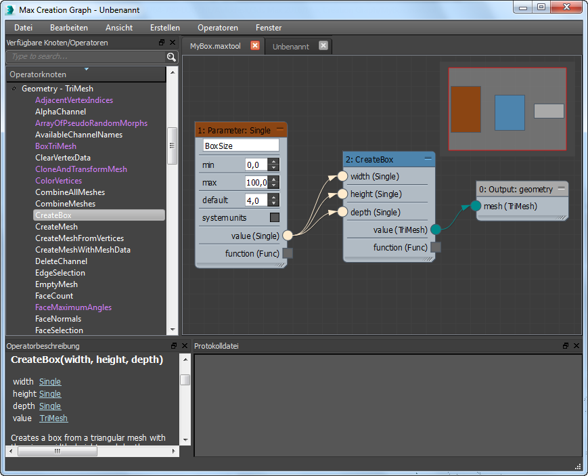Click the CreateBox function (Func) connector
The width and height of the screenshot is (588, 476).
tap(436, 247)
